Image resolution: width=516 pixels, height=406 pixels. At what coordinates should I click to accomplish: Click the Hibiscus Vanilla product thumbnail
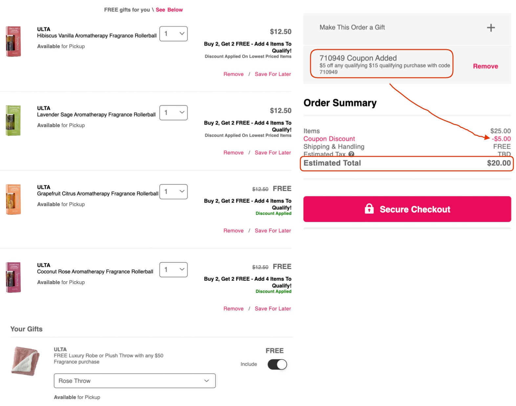coord(13,41)
